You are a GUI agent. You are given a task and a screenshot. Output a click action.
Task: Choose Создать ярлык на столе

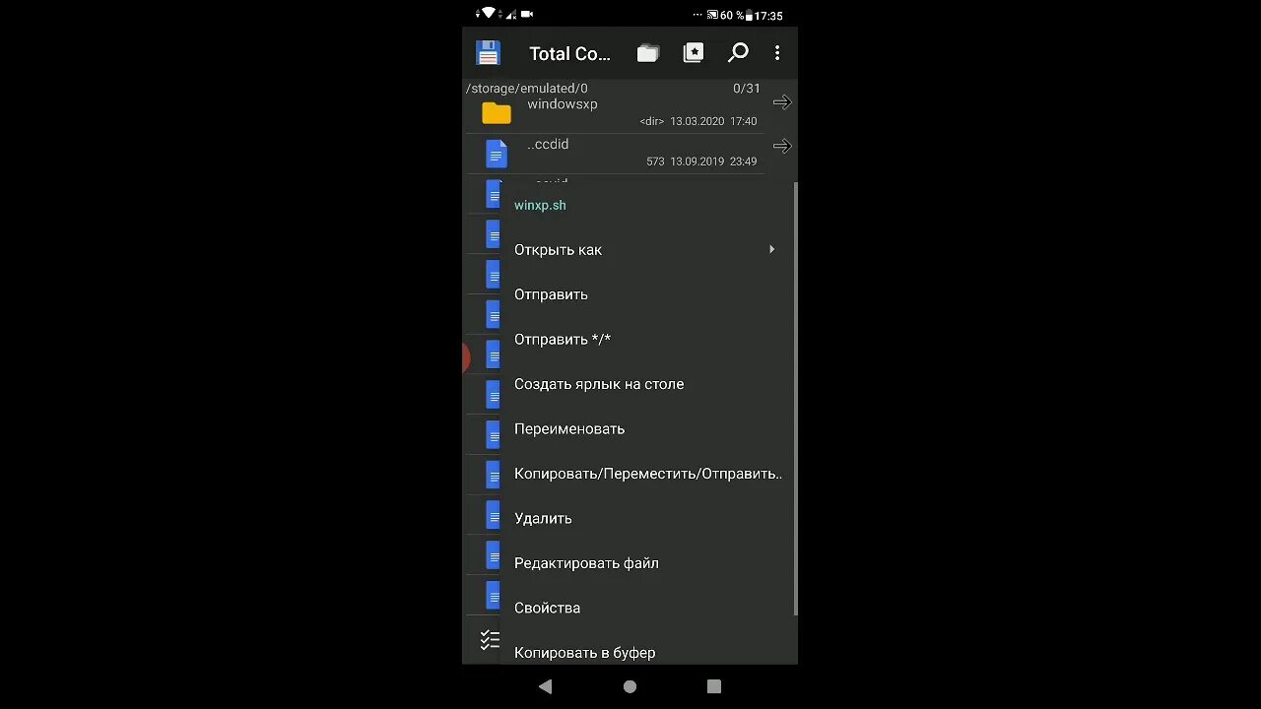(x=599, y=384)
